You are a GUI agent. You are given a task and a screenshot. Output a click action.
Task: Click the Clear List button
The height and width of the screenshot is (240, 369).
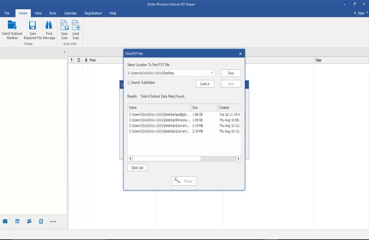(137, 168)
